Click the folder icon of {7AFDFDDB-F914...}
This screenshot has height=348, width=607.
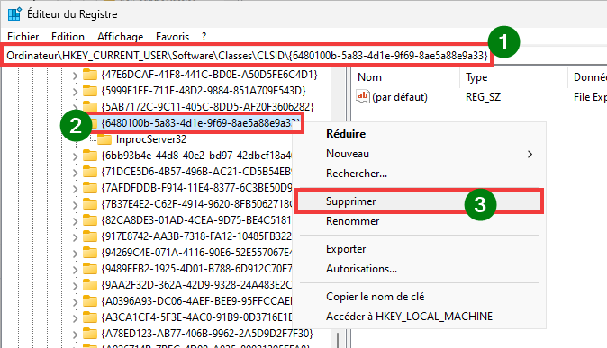click(90, 188)
